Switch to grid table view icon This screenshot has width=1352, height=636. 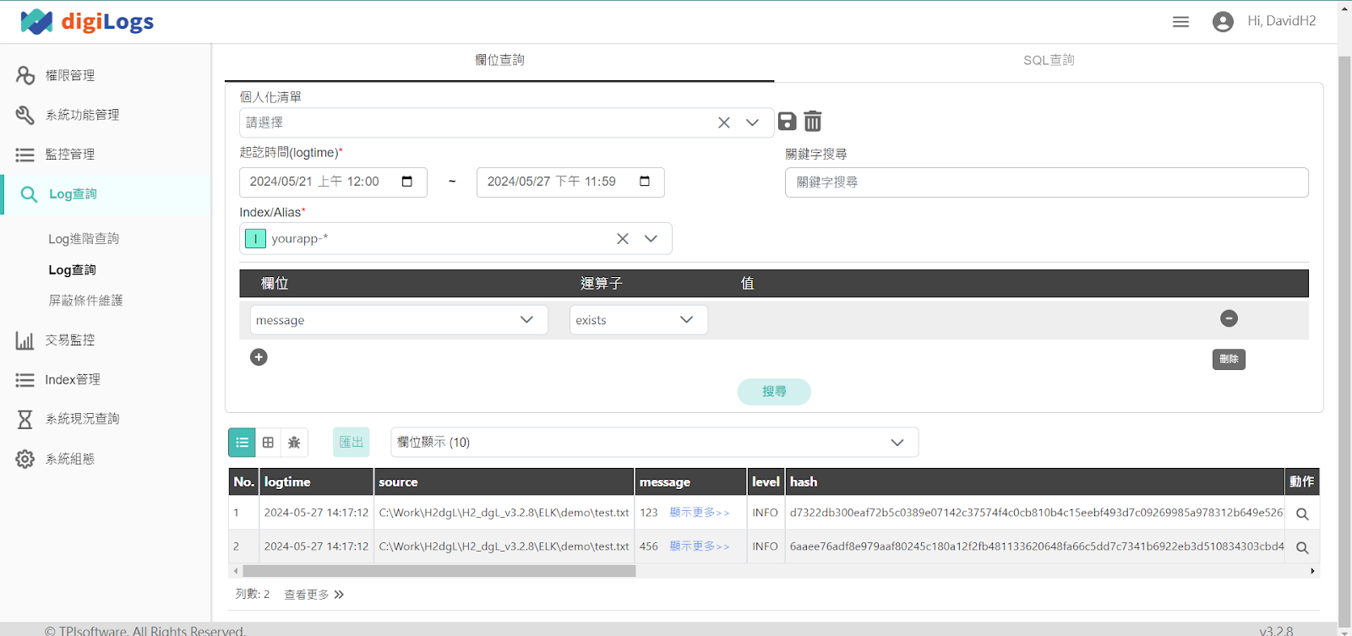click(x=268, y=443)
